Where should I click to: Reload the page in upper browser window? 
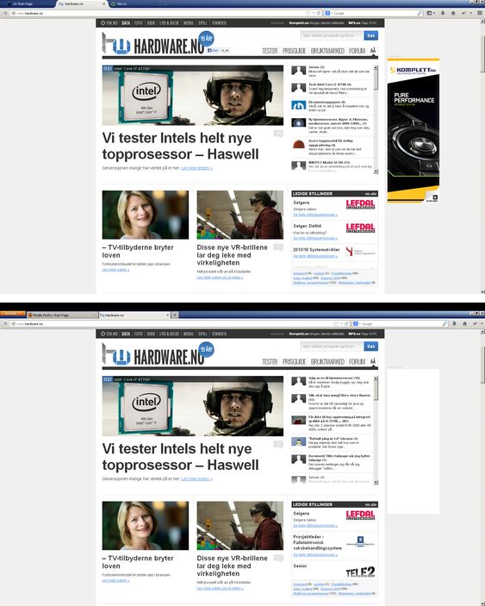[x=319, y=13]
